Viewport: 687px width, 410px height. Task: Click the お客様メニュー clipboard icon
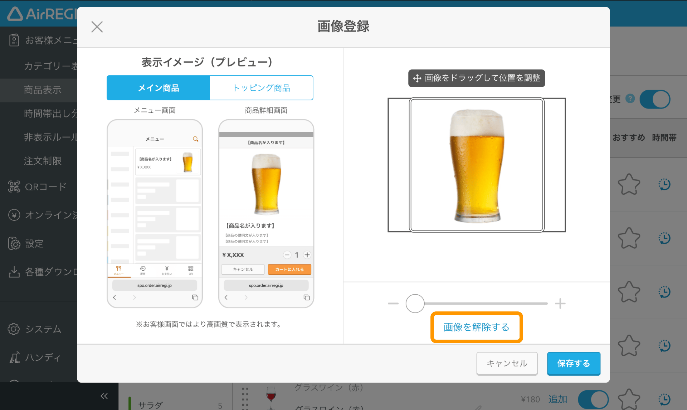14,40
